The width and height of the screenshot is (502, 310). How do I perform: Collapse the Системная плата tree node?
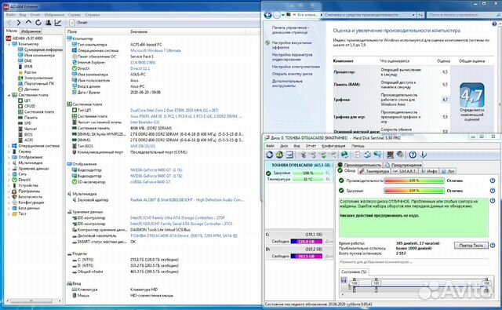point(9,95)
